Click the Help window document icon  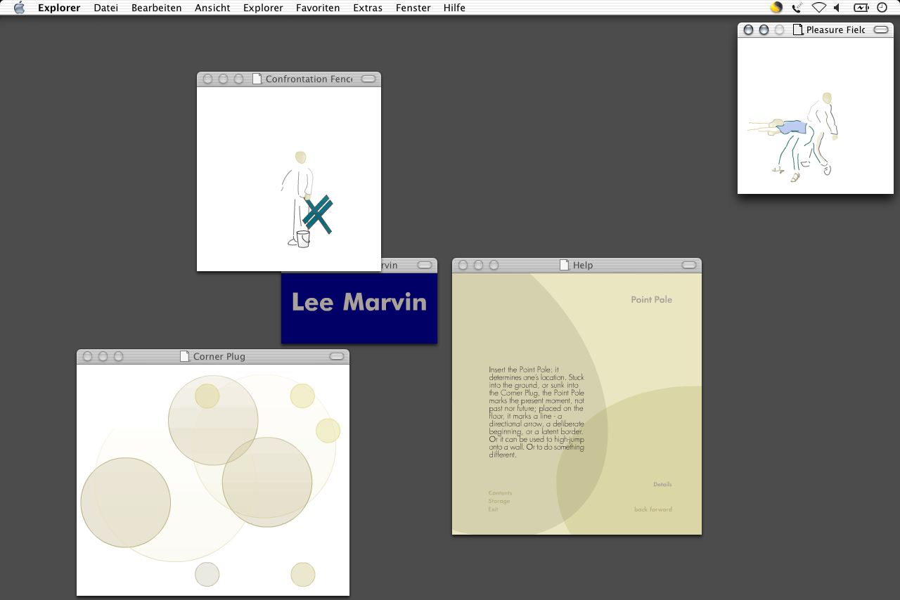564,265
